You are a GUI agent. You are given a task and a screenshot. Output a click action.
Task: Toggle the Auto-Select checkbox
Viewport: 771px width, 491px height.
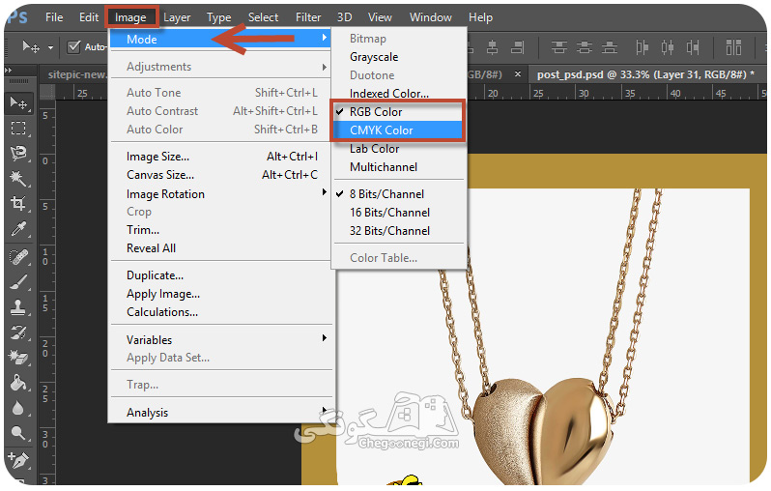point(73,46)
